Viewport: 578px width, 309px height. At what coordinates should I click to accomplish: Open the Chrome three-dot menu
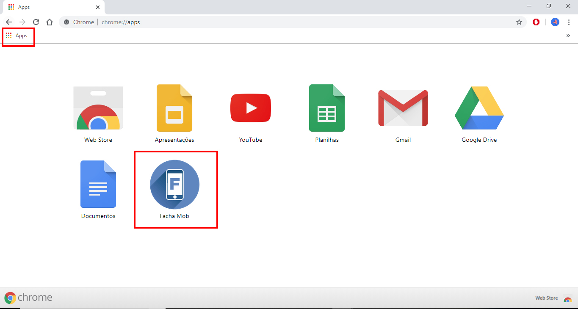569,22
